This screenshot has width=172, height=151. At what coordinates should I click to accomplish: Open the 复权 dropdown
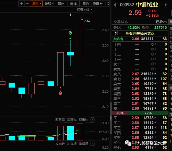click(36, 3)
